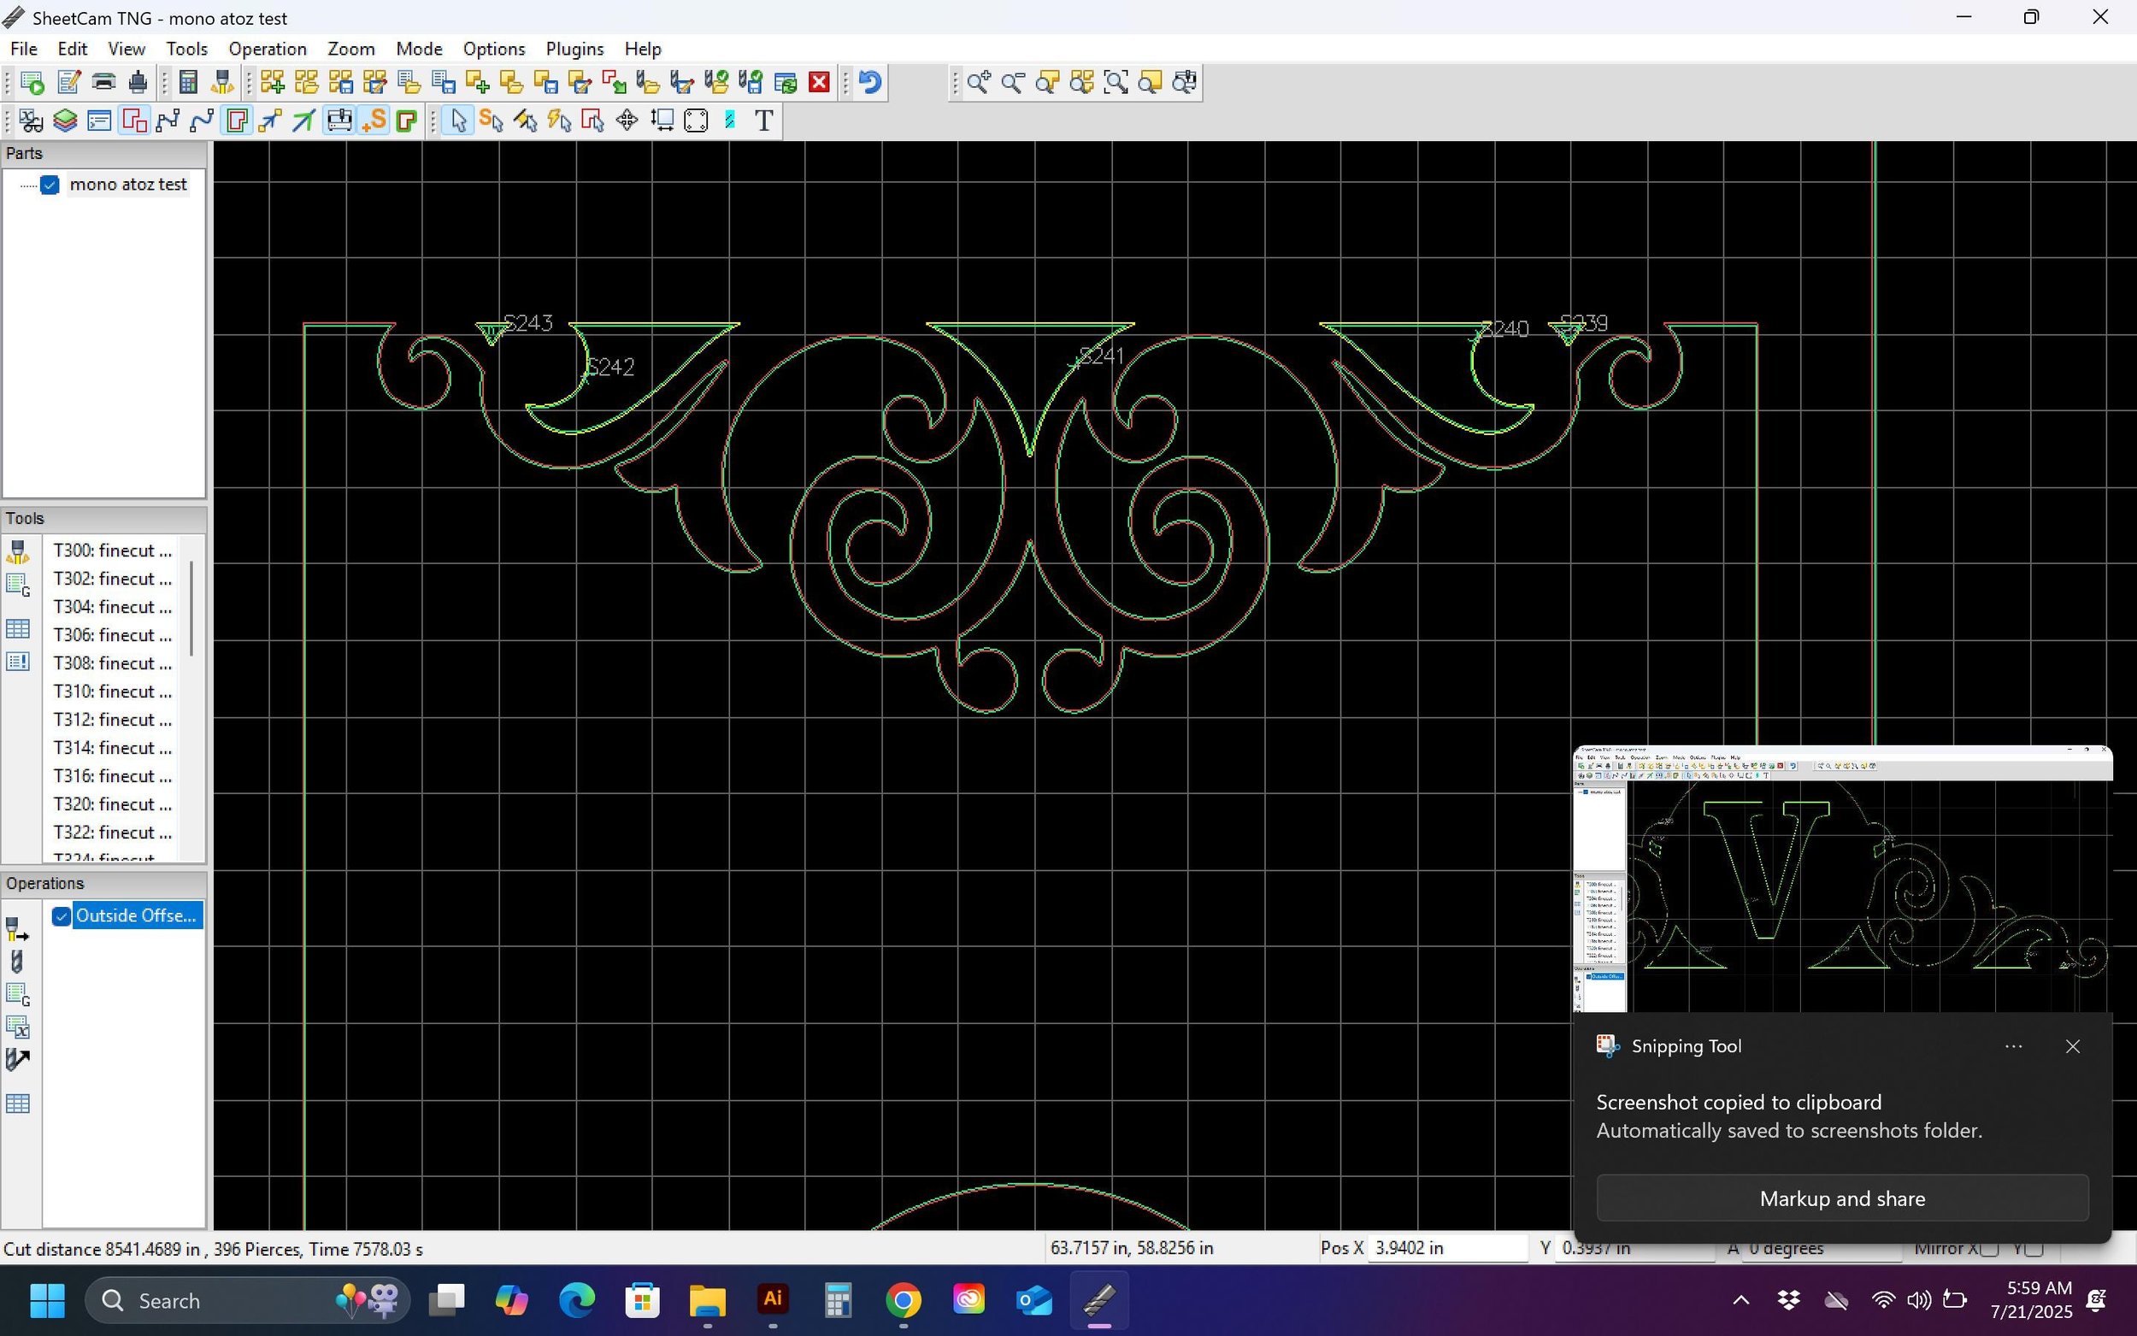Open Snipping Tool notification options ellipsis
This screenshot has height=1336, width=2137.
pos(2013,1046)
